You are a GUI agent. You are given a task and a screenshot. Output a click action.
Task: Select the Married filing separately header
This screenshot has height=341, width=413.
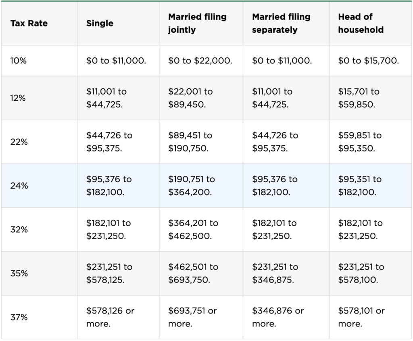coord(281,23)
